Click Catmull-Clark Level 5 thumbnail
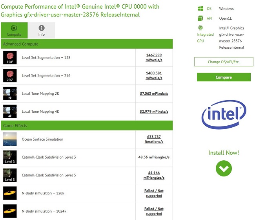Screen dimensions: 255x220 [10, 175]
